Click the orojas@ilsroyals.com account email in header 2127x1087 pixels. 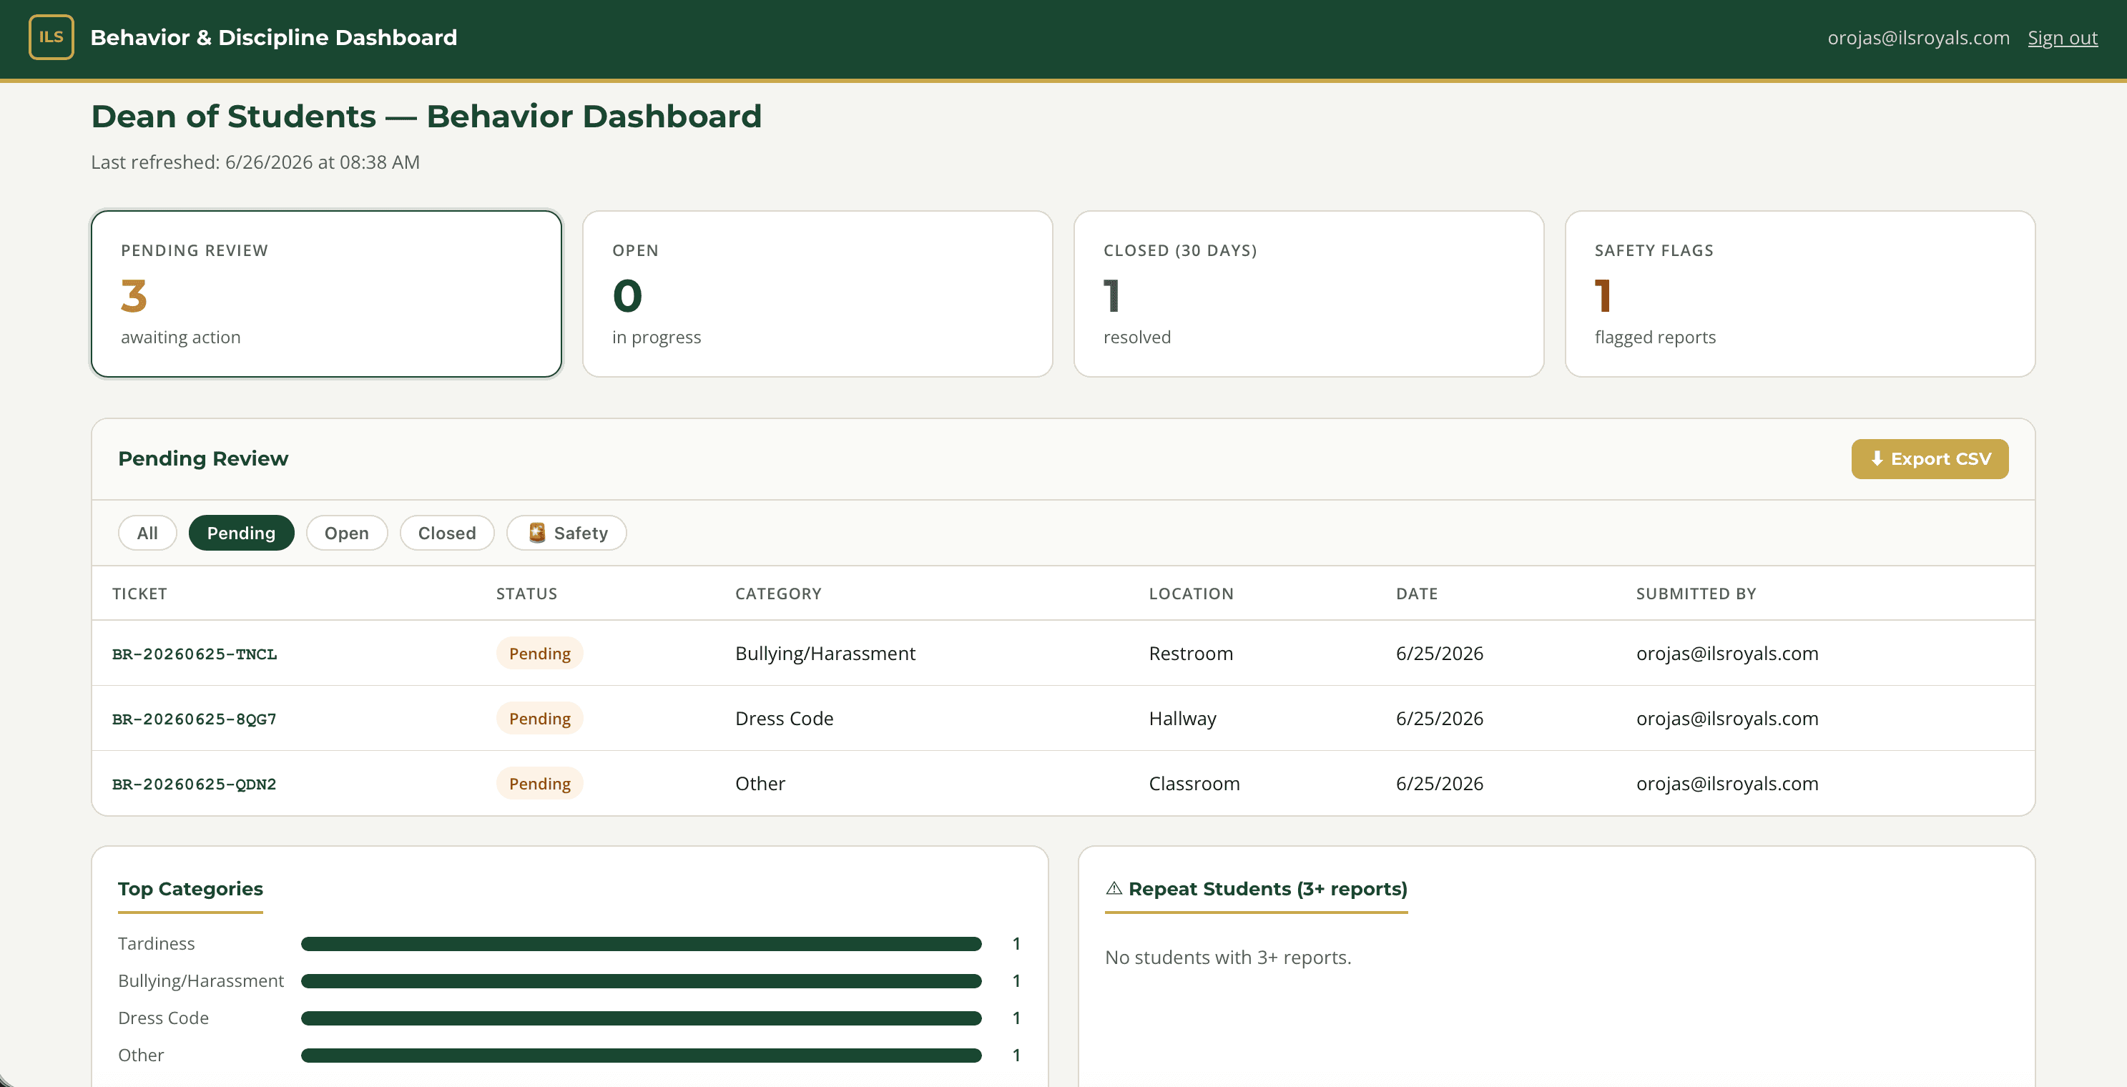point(1918,38)
